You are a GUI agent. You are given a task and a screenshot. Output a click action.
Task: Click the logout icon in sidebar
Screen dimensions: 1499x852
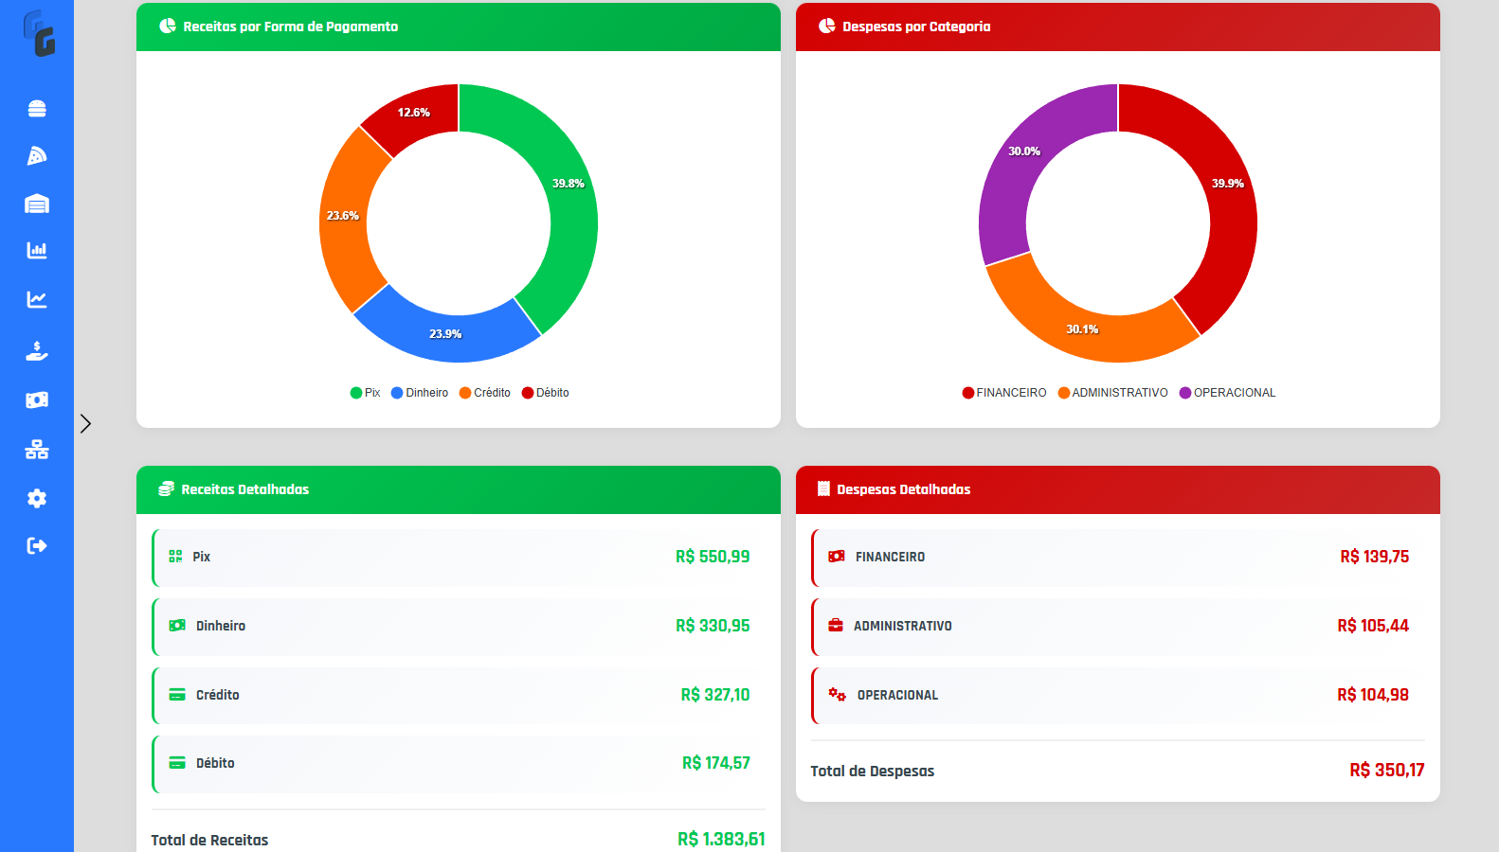point(37,545)
